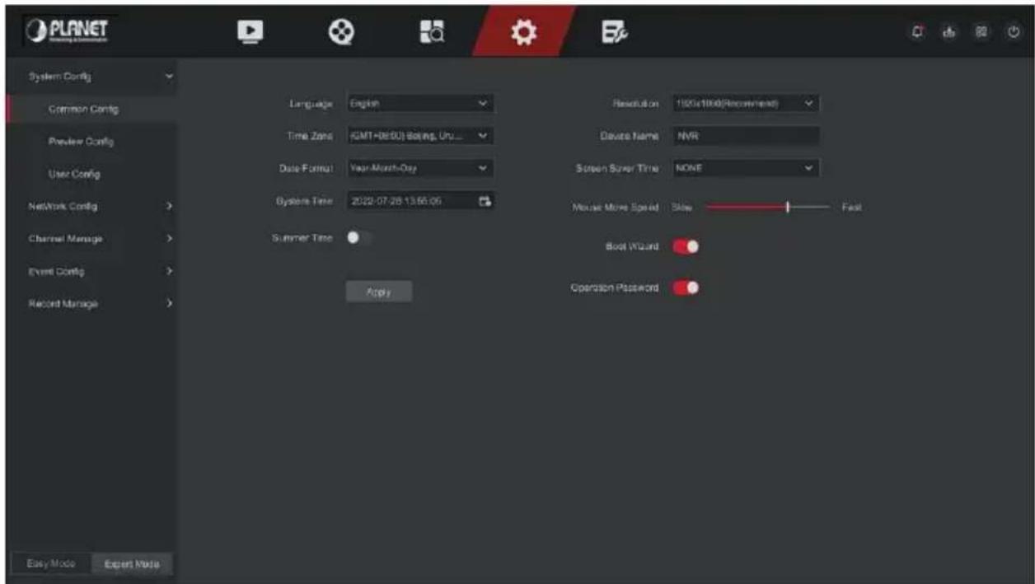Open the Date Format dropdown
The width and height of the screenshot is (1035, 584).
[x=420, y=168]
